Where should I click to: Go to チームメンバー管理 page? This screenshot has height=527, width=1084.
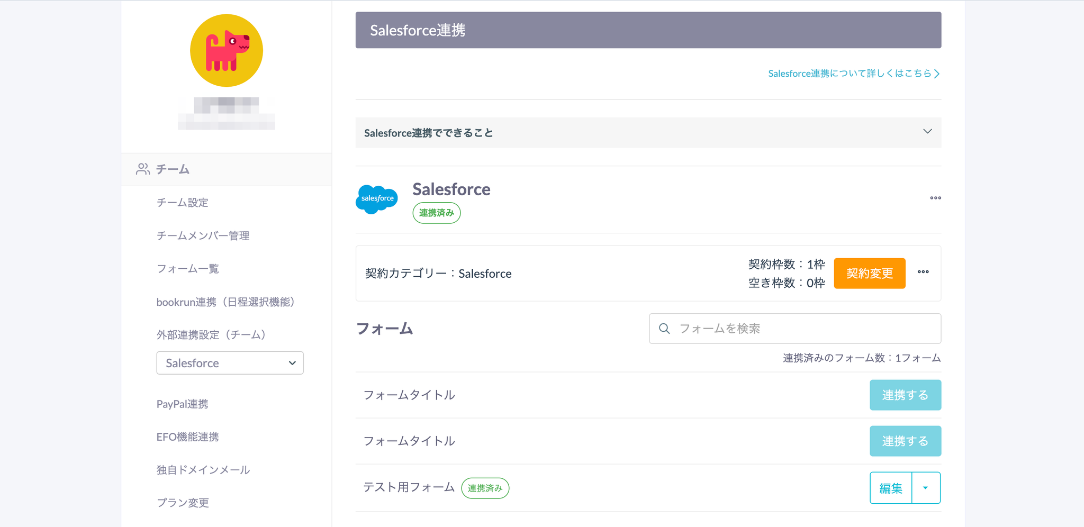[x=203, y=236]
